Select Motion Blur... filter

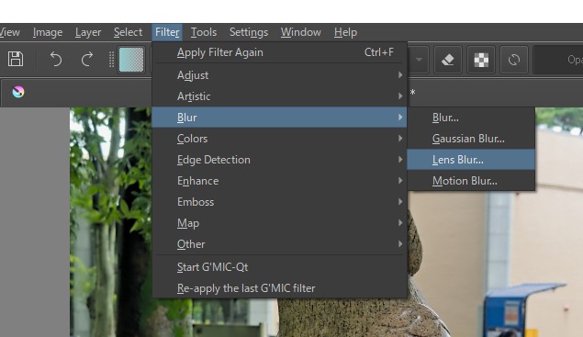coord(471,181)
